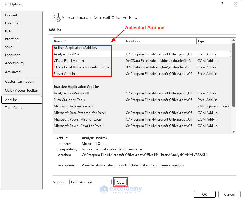Select the Solver Add-in row
This screenshot has width=242, height=199.
click(142, 73)
